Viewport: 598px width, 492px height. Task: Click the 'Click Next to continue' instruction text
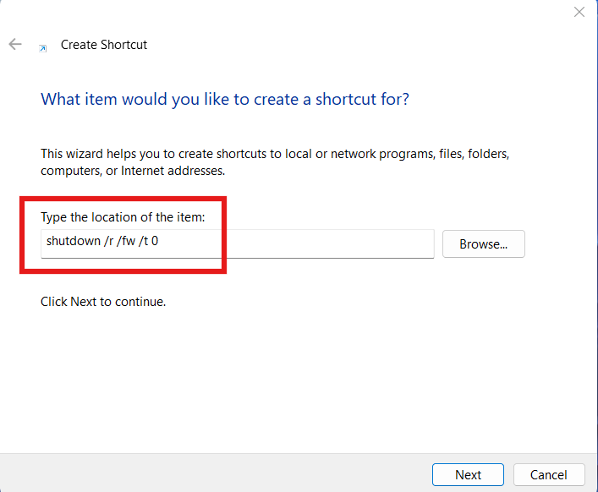(103, 301)
